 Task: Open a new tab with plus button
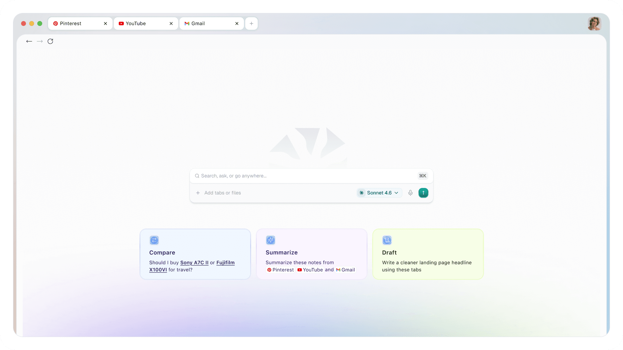(251, 23)
